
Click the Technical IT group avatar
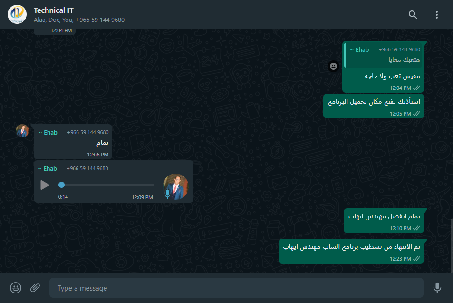tap(17, 14)
